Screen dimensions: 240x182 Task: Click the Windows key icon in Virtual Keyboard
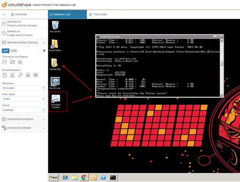pos(36,75)
